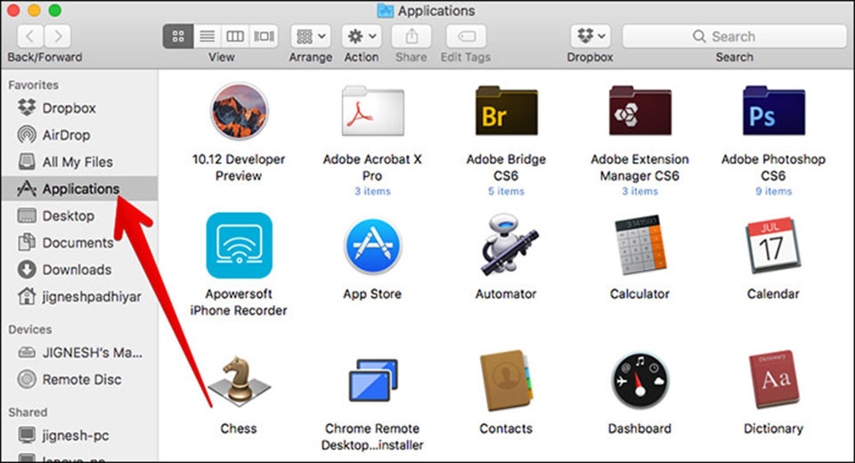Viewport: 855px width, 463px height.
Task: Click the '3 items' text under Adobe Acrobat X Pro
Action: [373, 191]
